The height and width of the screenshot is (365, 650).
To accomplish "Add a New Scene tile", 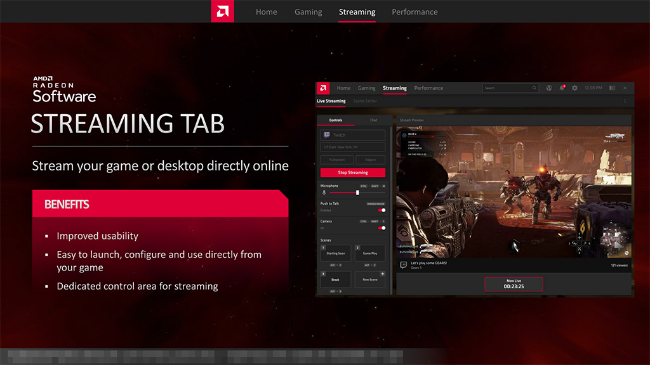I will [x=370, y=279].
